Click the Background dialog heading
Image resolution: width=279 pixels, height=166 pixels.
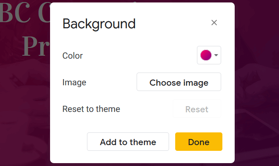click(x=99, y=24)
